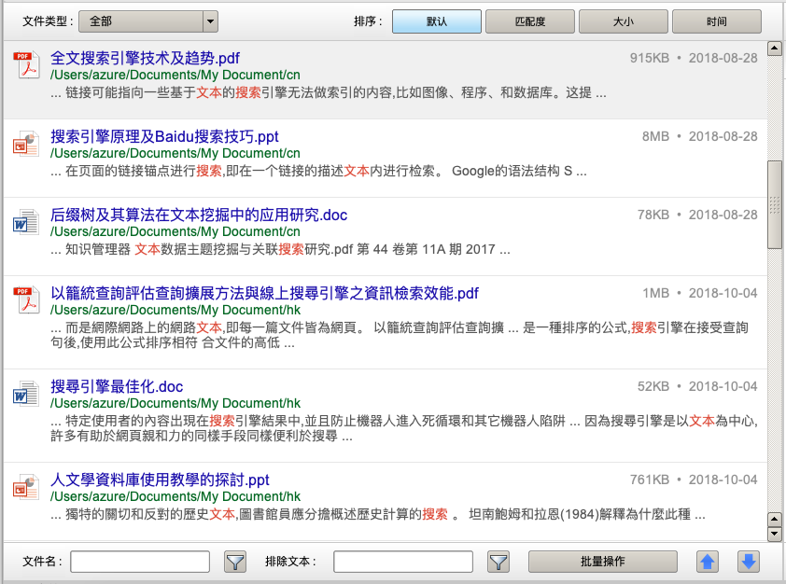
Task: Sort results by 默认 order
Action: 437,21
